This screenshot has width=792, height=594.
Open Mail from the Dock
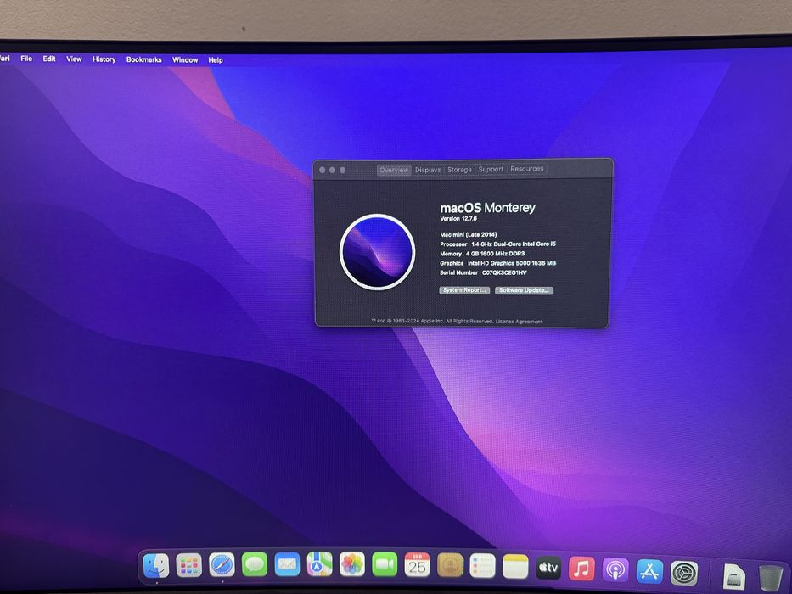[x=287, y=564]
